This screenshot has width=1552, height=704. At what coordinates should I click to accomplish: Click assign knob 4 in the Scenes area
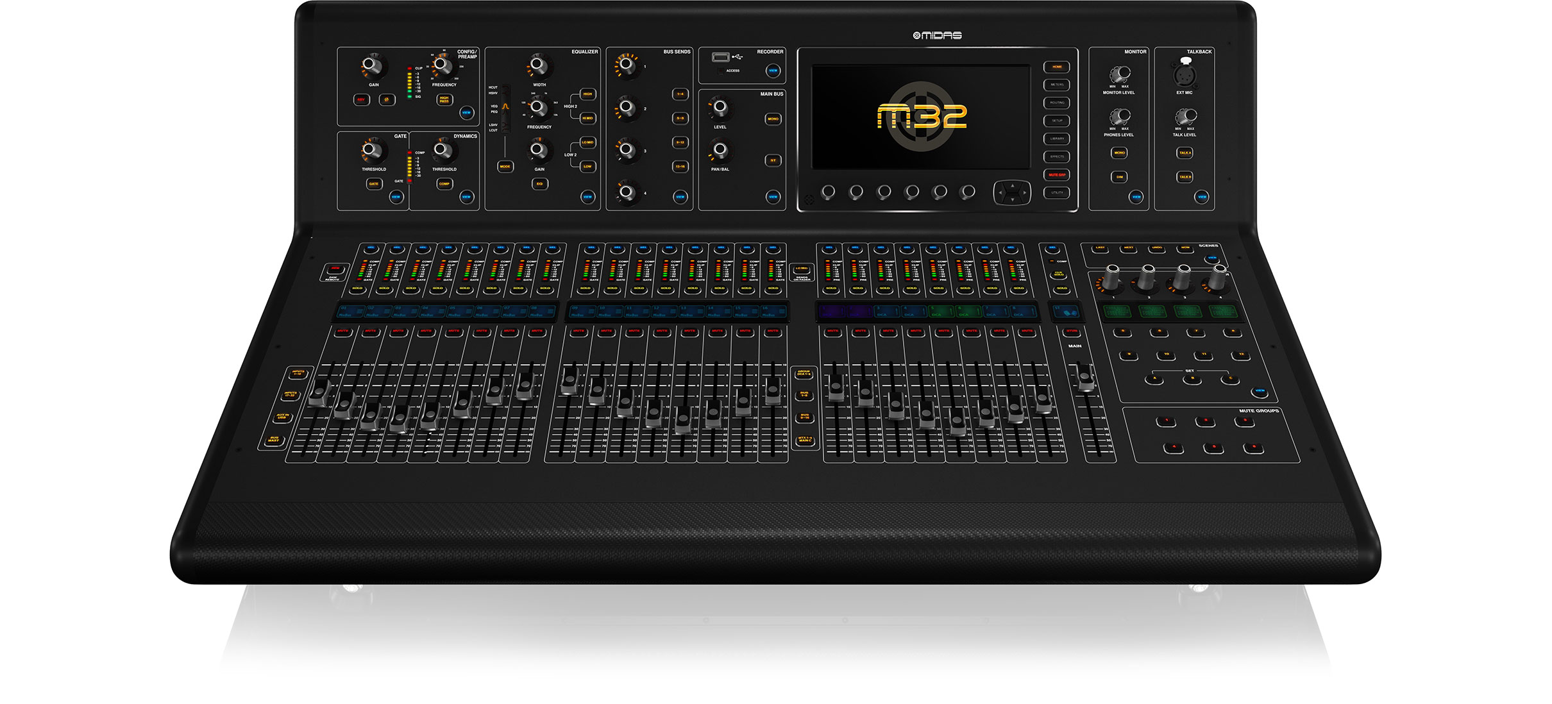click(x=1219, y=280)
